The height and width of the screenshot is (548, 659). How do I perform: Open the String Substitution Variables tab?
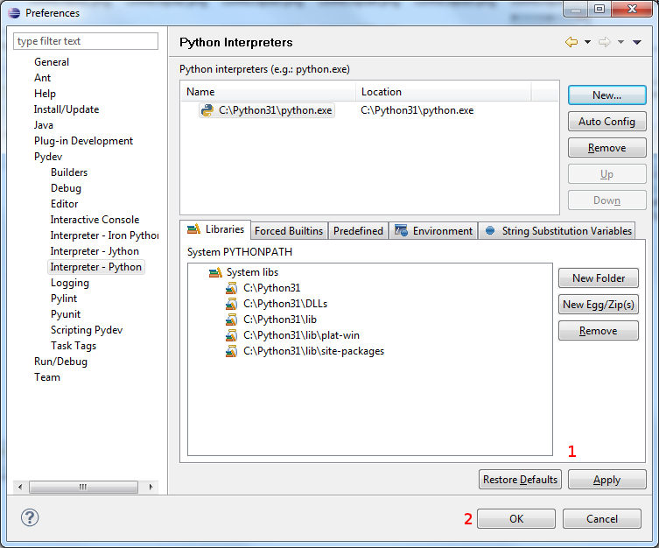[557, 231]
